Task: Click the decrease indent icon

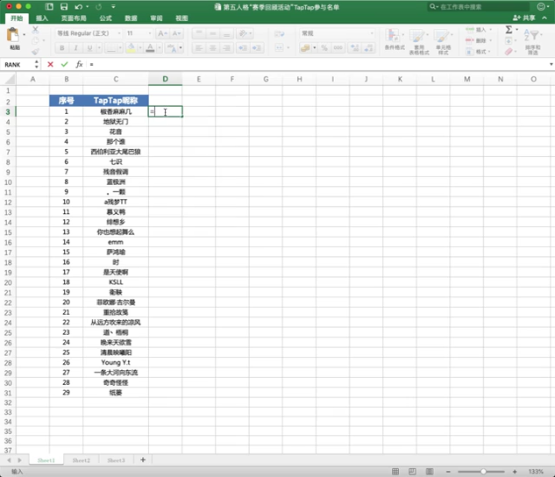Action: (x=243, y=47)
